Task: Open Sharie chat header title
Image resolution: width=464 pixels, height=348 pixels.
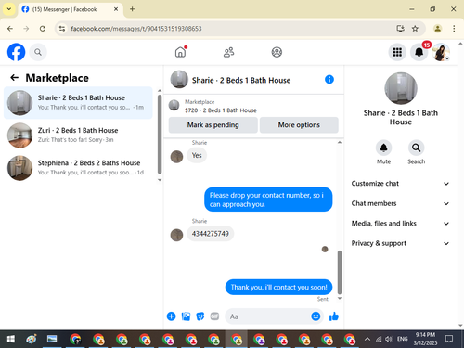Action: [241, 80]
